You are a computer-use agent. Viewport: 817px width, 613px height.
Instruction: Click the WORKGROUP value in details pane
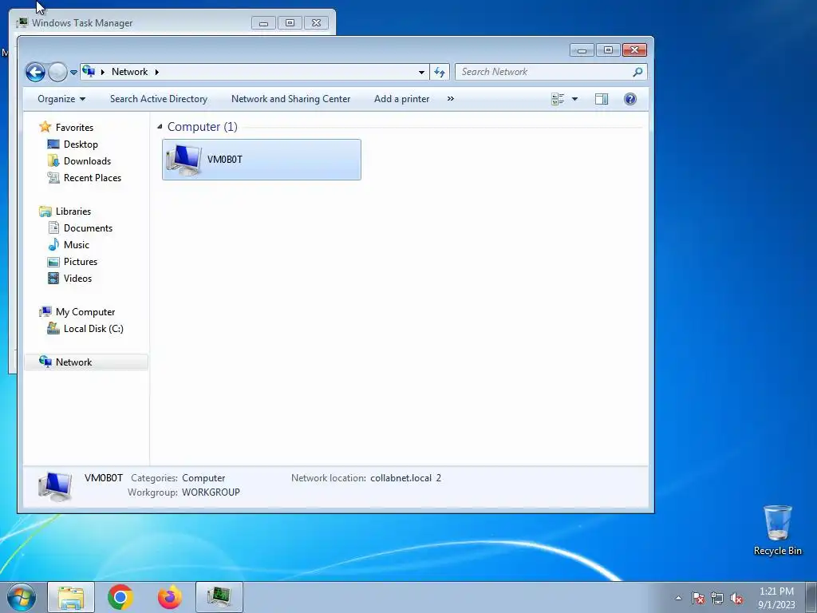[211, 492]
